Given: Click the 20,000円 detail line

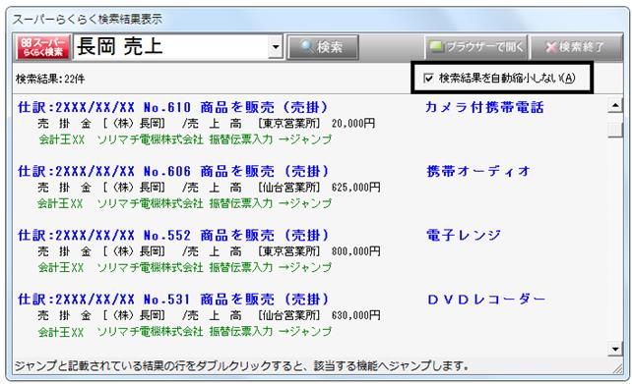Looking at the screenshot, I should [207, 124].
